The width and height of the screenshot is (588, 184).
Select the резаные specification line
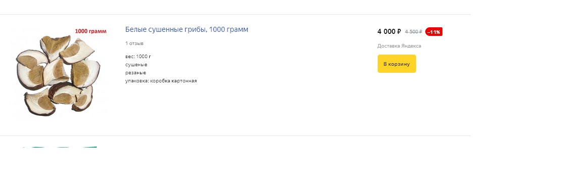pos(135,73)
